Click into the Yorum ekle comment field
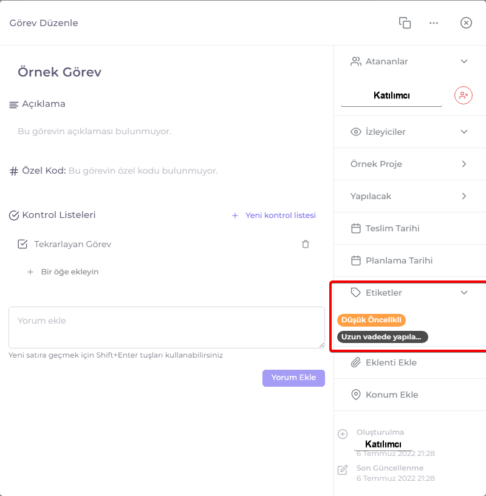 pos(166,327)
